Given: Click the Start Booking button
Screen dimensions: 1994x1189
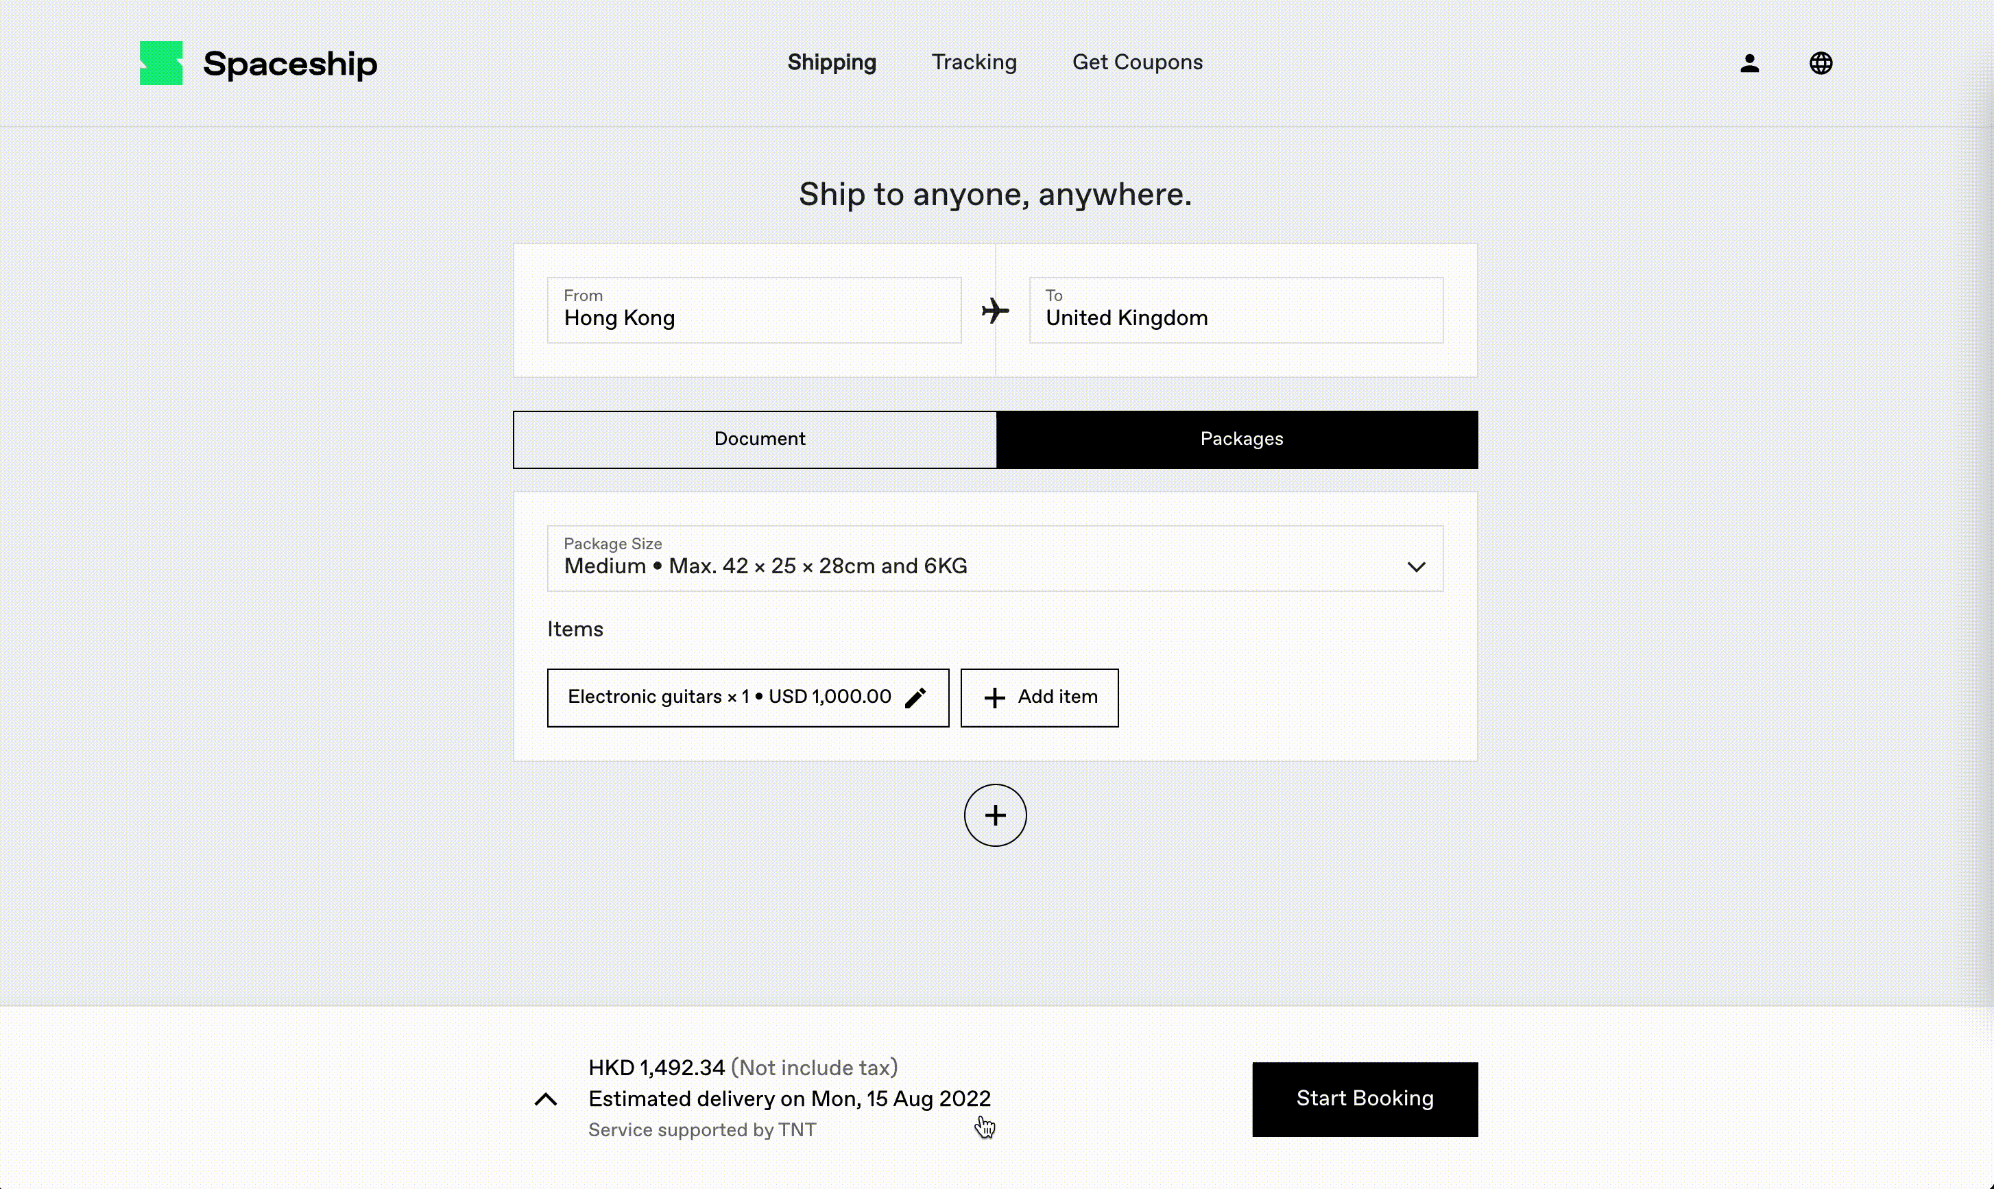Looking at the screenshot, I should point(1366,1098).
